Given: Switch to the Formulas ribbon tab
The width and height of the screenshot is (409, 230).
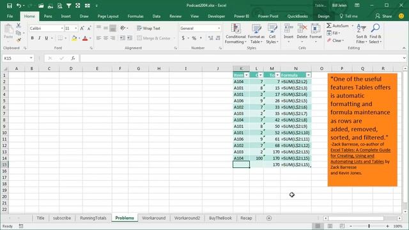Looking at the screenshot, I should tap(135, 16).
